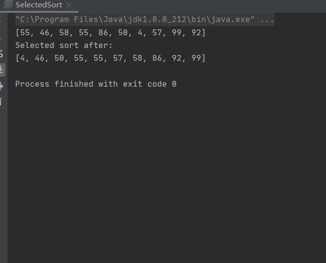
Task: Click the word 'Program Files' in command path
Action: pos(66,20)
